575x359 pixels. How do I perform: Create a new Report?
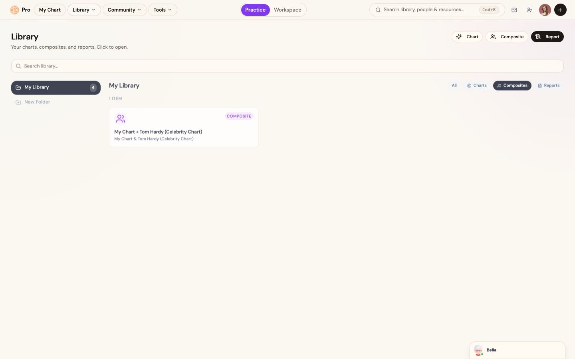[x=547, y=37]
